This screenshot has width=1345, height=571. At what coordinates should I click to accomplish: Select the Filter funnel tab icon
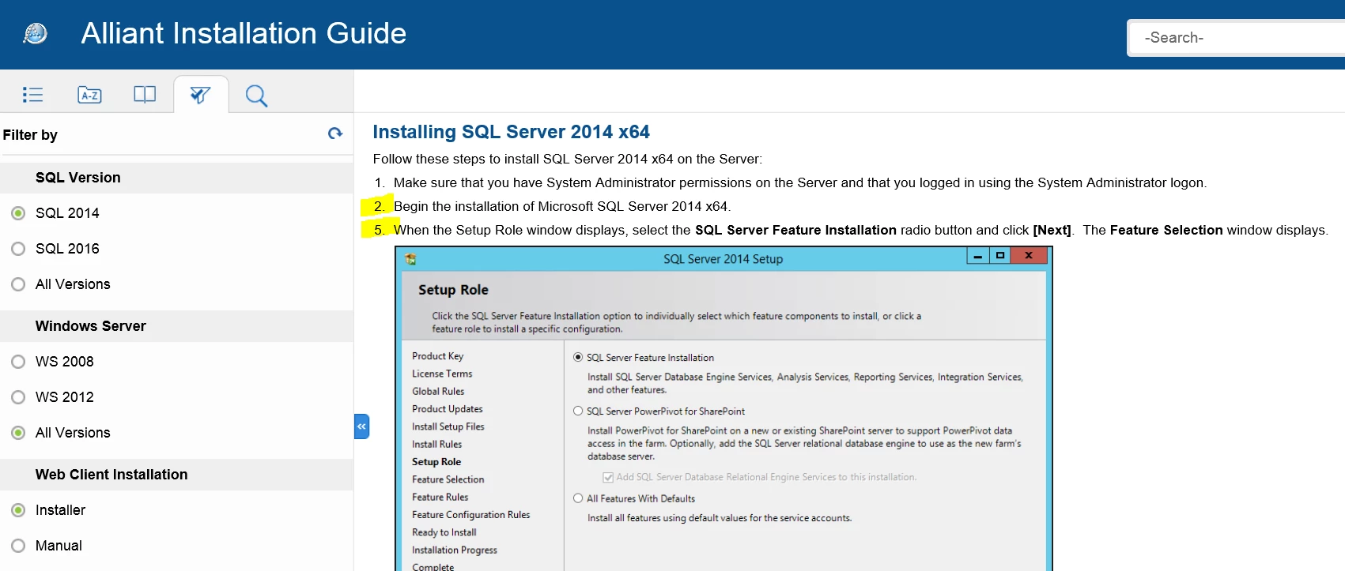pyautogui.click(x=201, y=95)
